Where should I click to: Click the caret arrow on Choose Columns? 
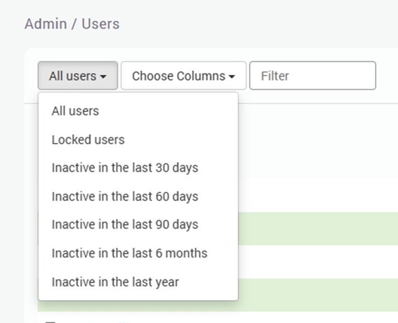232,77
